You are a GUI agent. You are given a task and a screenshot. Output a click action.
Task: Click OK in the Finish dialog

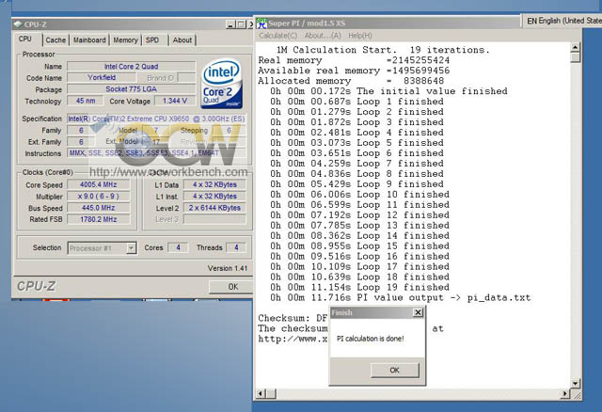tap(394, 371)
